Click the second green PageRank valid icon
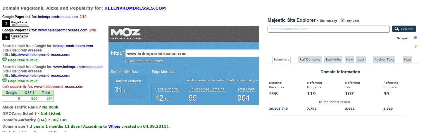The height and width of the screenshot is (139, 424). [4, 80]
